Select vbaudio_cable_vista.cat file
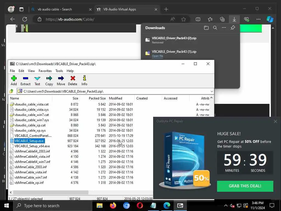This screenshot has height=211, width=281. tap(32, 104)
